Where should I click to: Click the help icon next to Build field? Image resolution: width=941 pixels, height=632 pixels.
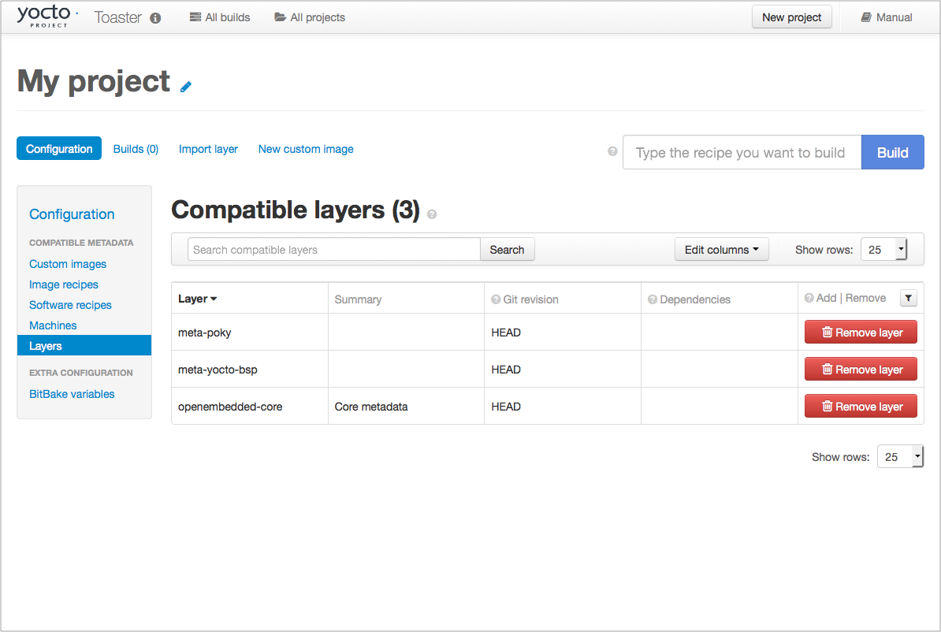point(612,152)
